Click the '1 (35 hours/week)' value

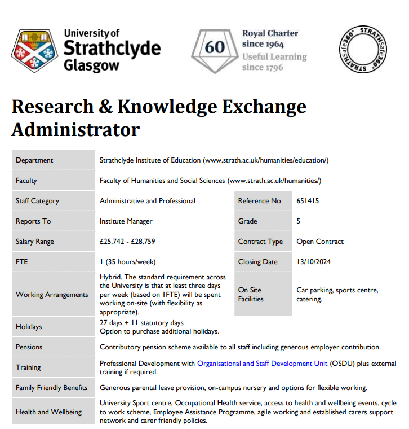point(128,262)
